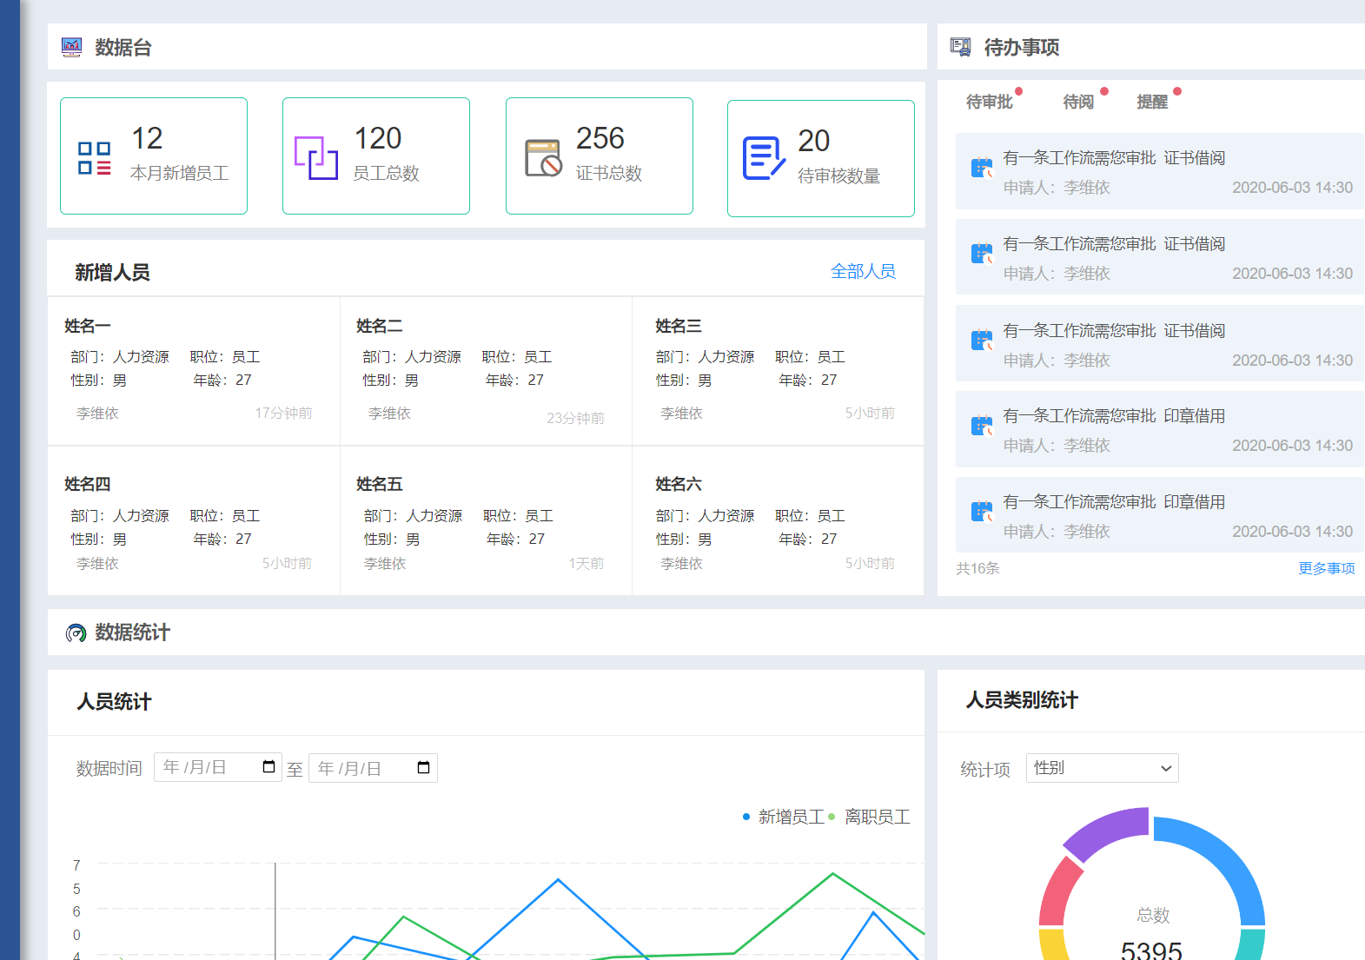This screenshot has height=960, width=1365.
Task: Open the 证书总数 256 stat card
Action: 600,156
